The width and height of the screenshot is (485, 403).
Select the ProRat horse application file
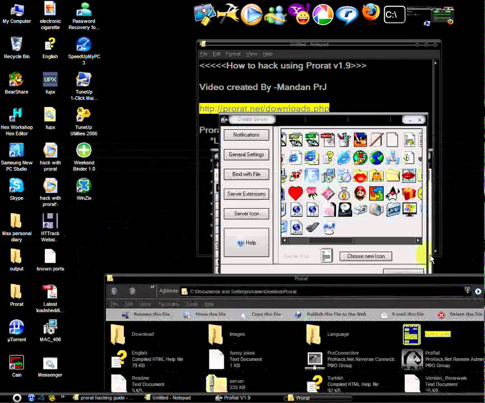[x=443, y=359]
